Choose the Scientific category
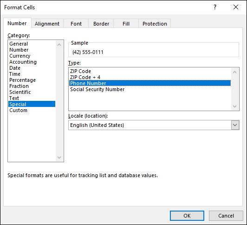The image size is (247, 225). (32, 92)
